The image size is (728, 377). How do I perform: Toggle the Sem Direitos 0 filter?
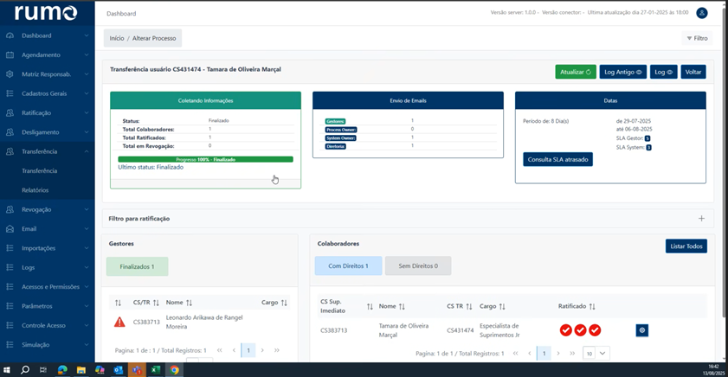417,266
